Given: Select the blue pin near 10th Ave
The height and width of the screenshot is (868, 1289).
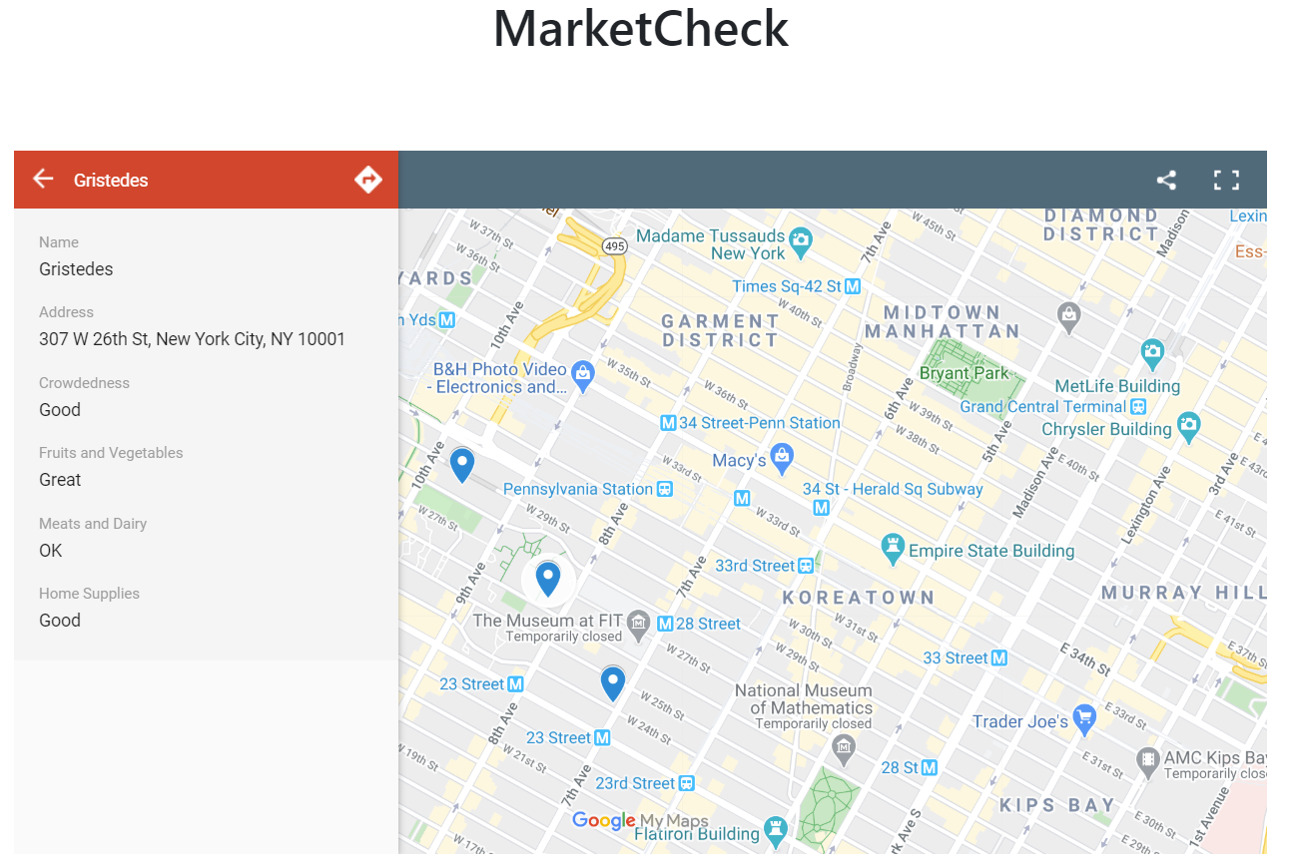Looking at the screenshot, I should [461, 464].
